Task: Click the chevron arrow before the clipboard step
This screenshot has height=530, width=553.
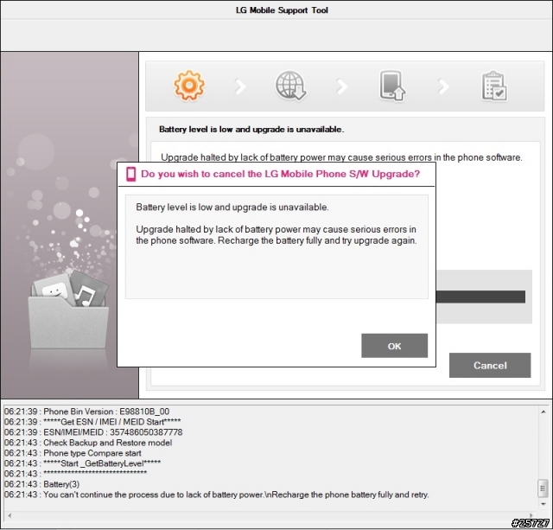Action: click(x=443, y=86)
